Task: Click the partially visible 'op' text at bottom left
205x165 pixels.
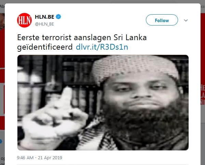Action: (x=3, y=159)
